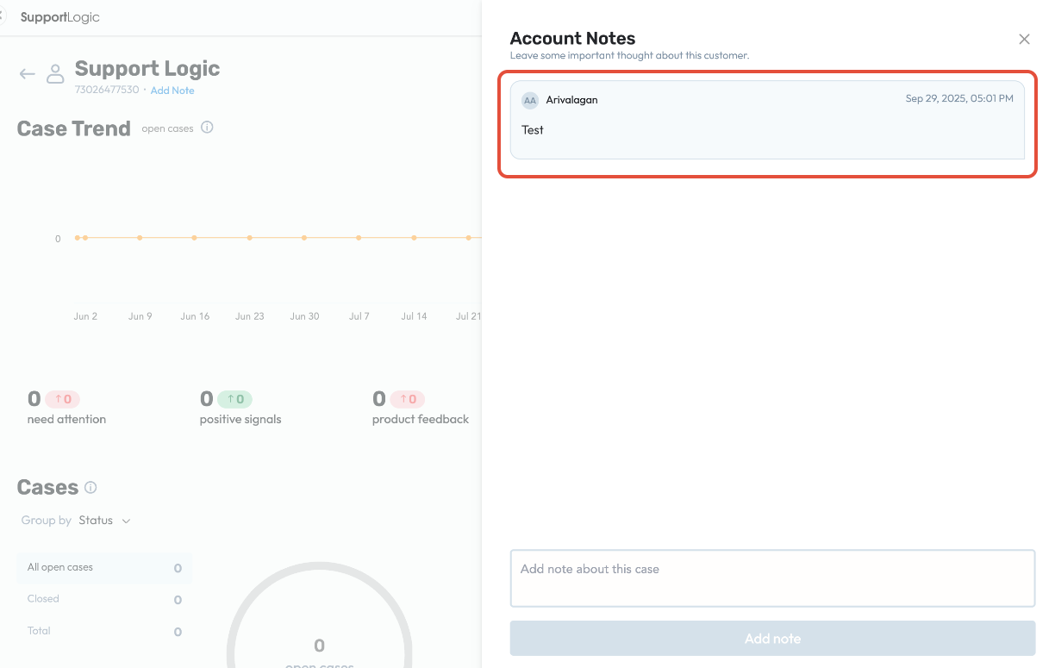Click the need attention count badge
This screenshot has height=668, width=1055.
[x=63, y=399]
